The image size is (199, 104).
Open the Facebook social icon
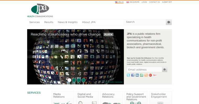pyautogui.click(x=133, y=75)
